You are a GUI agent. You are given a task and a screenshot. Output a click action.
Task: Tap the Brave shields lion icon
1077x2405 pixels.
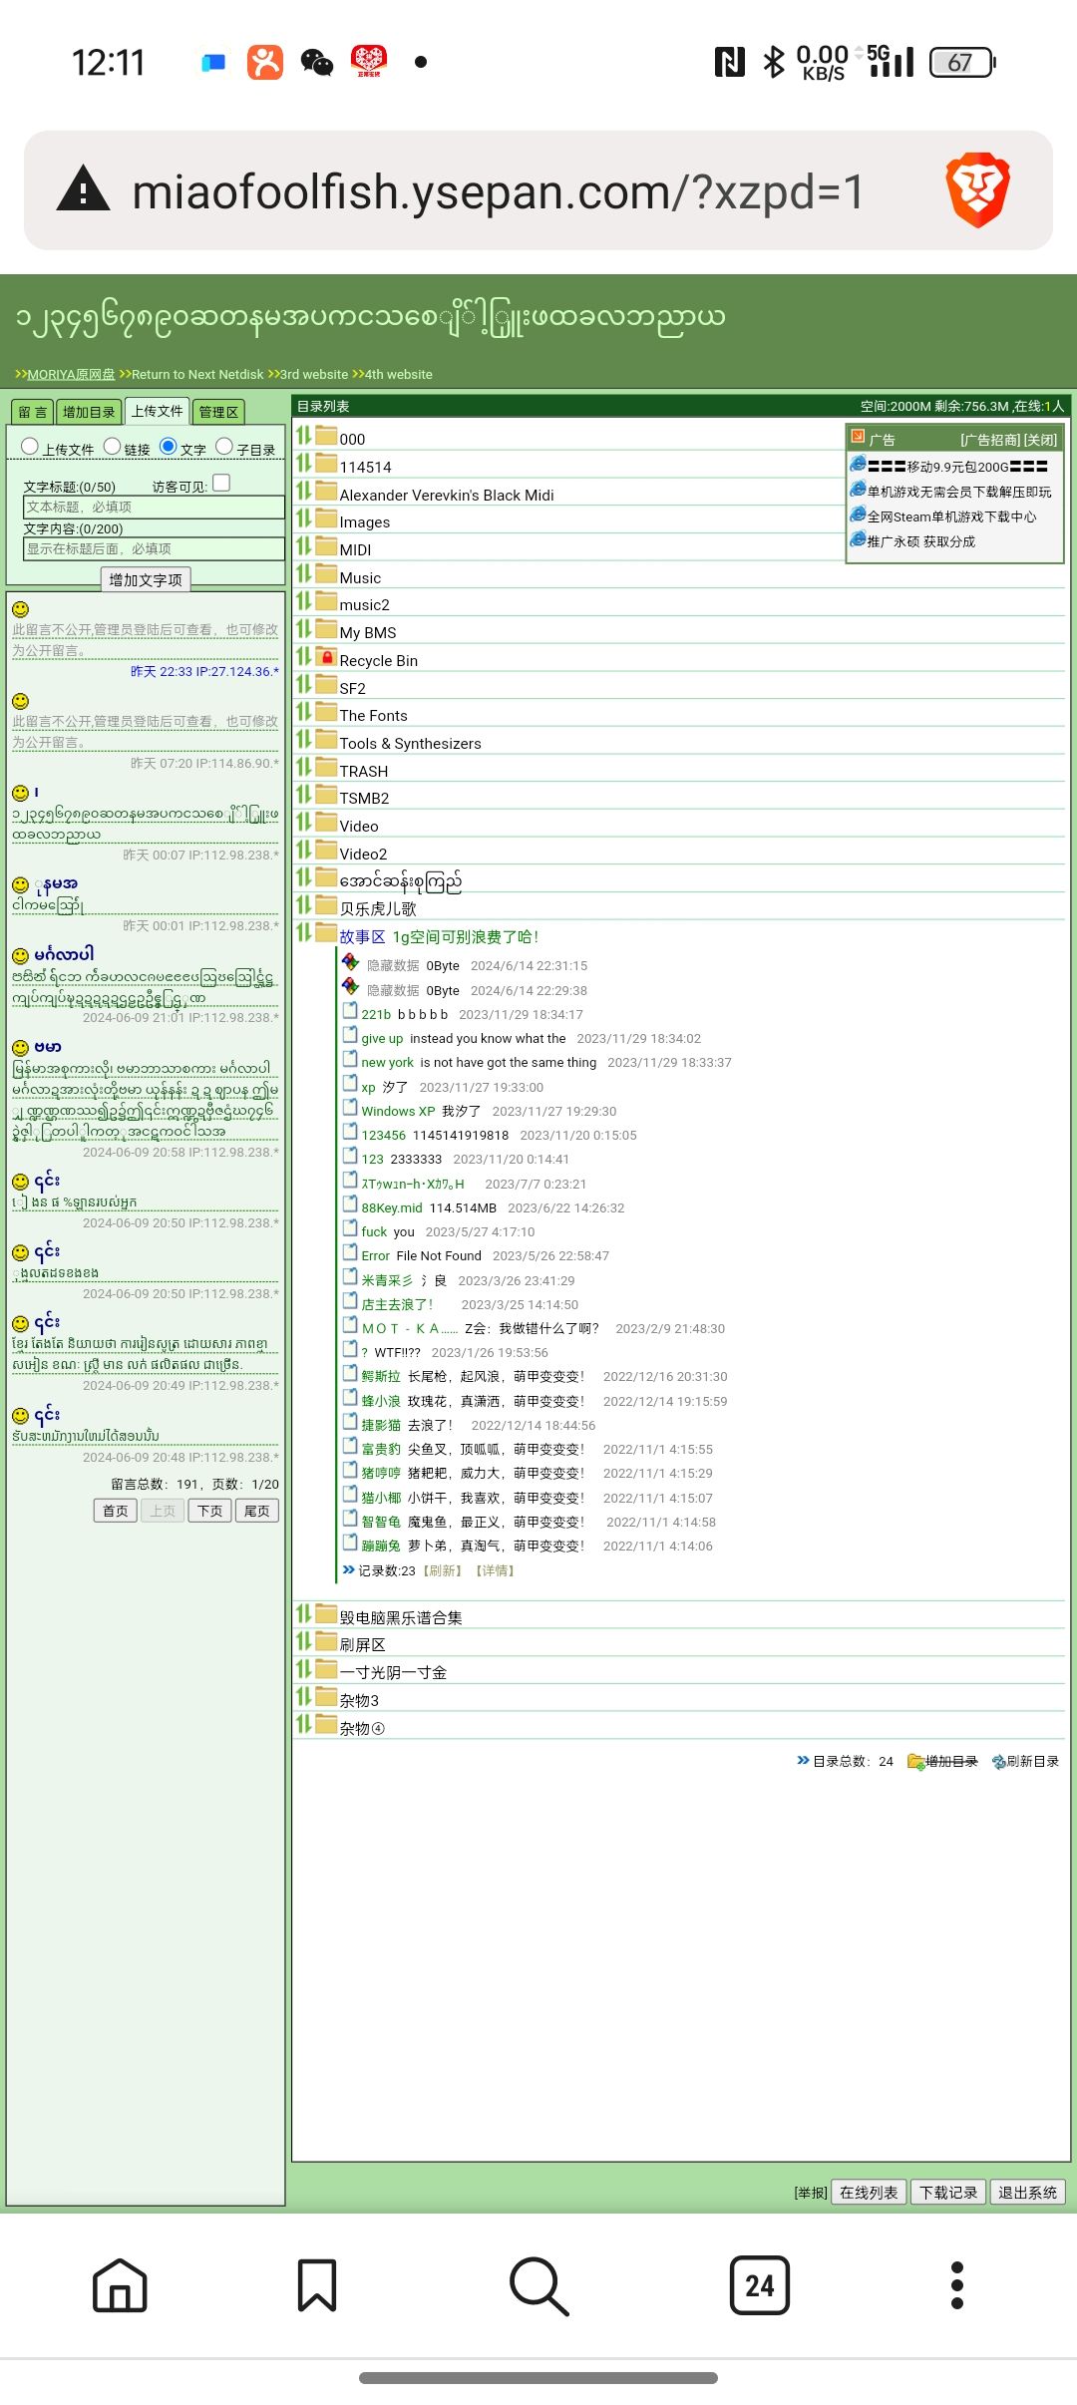coord(977,190)
